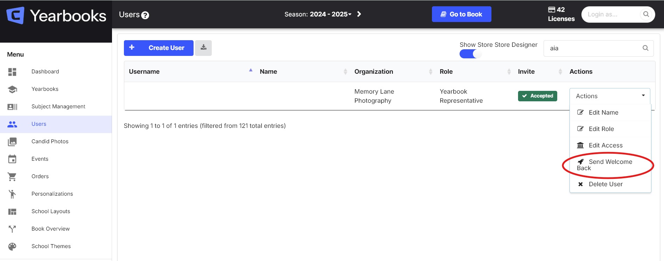Open Book Overview in the sidebar
Screen dimensions: 664x261
(56, 229)
